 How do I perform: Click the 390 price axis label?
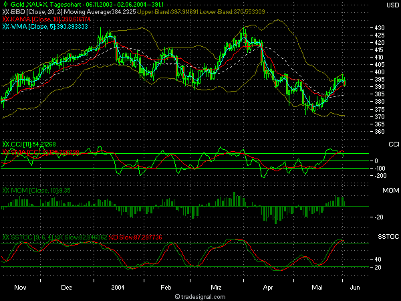coord(380,87)
